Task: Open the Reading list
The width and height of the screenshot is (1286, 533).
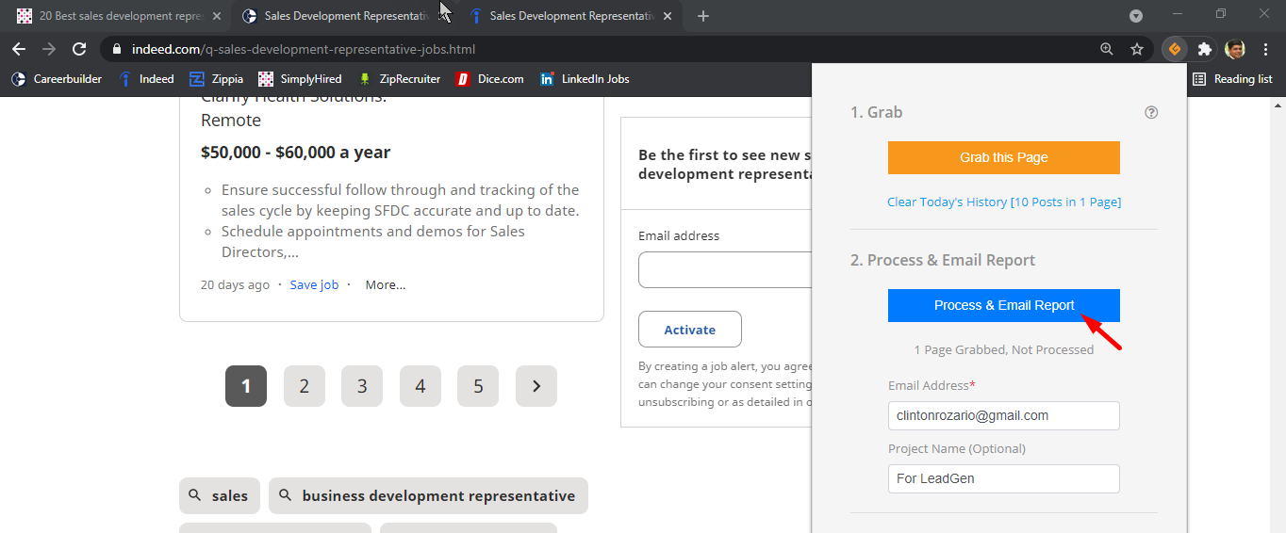Action: click(x=1232, y=79)
